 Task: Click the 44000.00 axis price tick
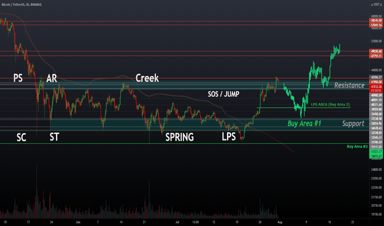(x=377, y=70)
